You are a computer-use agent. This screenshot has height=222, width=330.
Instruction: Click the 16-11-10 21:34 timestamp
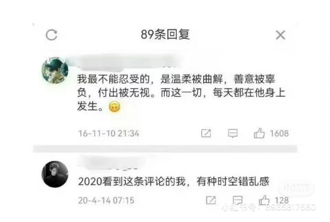[x=109, y=133]
